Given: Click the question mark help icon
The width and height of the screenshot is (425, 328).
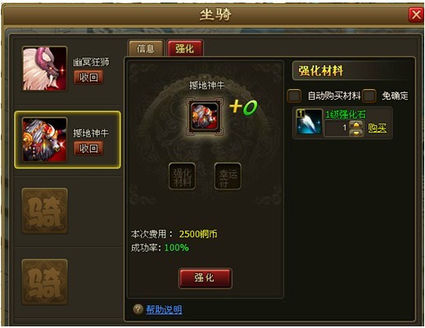Looking at the screenshot, I should click(138, 309).
